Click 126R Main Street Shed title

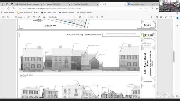point(146,63)
